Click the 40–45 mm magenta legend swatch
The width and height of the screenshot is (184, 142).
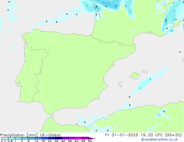(79, 138)
